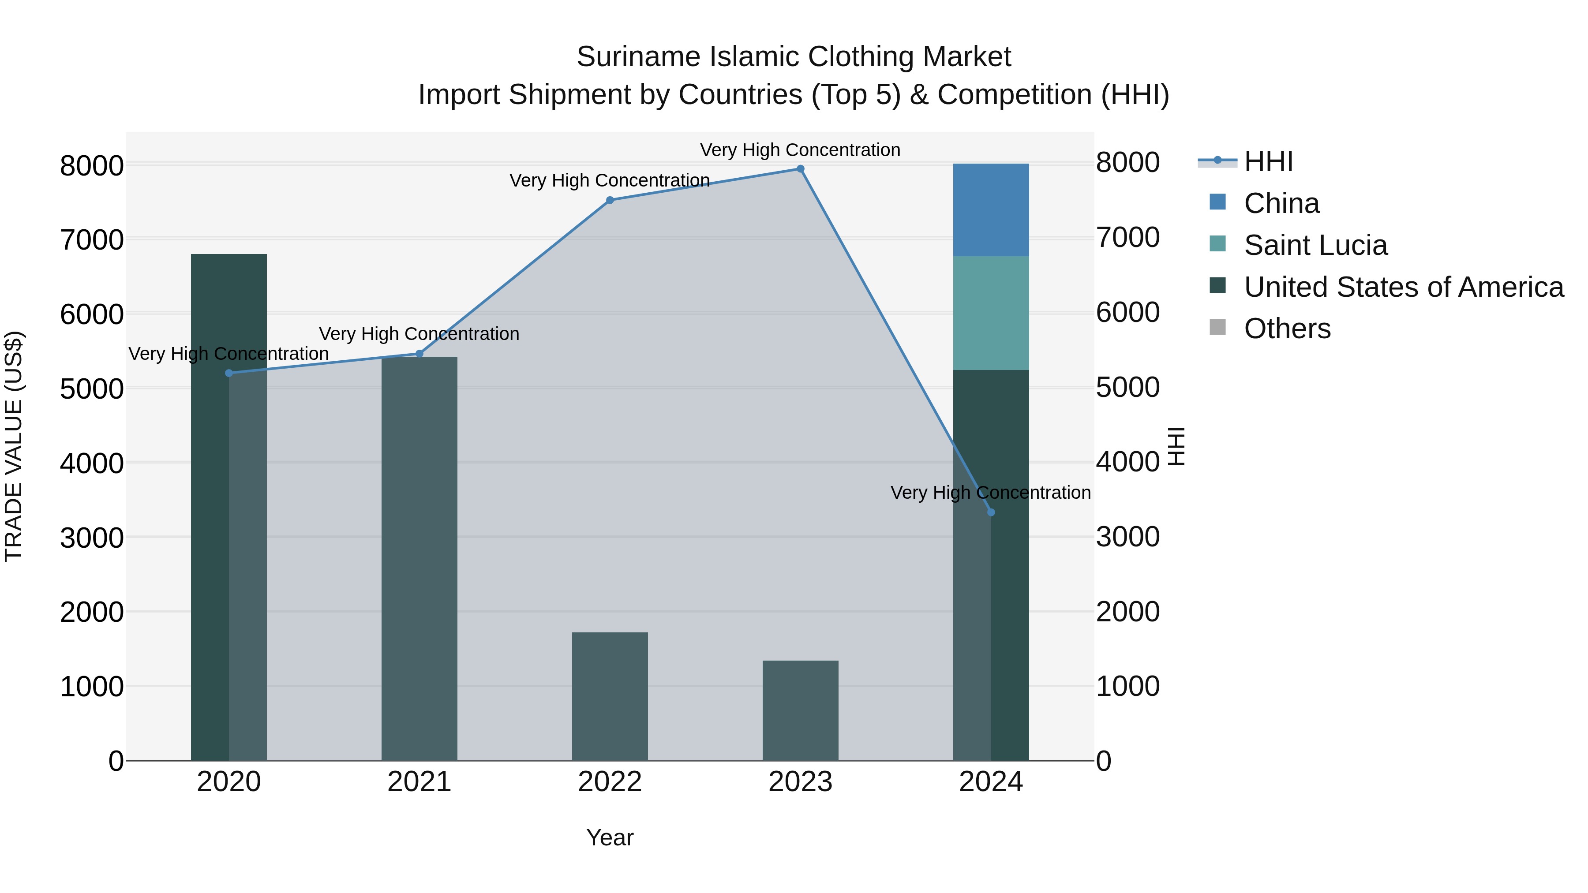Click the Saint Lucia segment of 2024 bar
Screen dimensions: 1588x893
point(991,313)
